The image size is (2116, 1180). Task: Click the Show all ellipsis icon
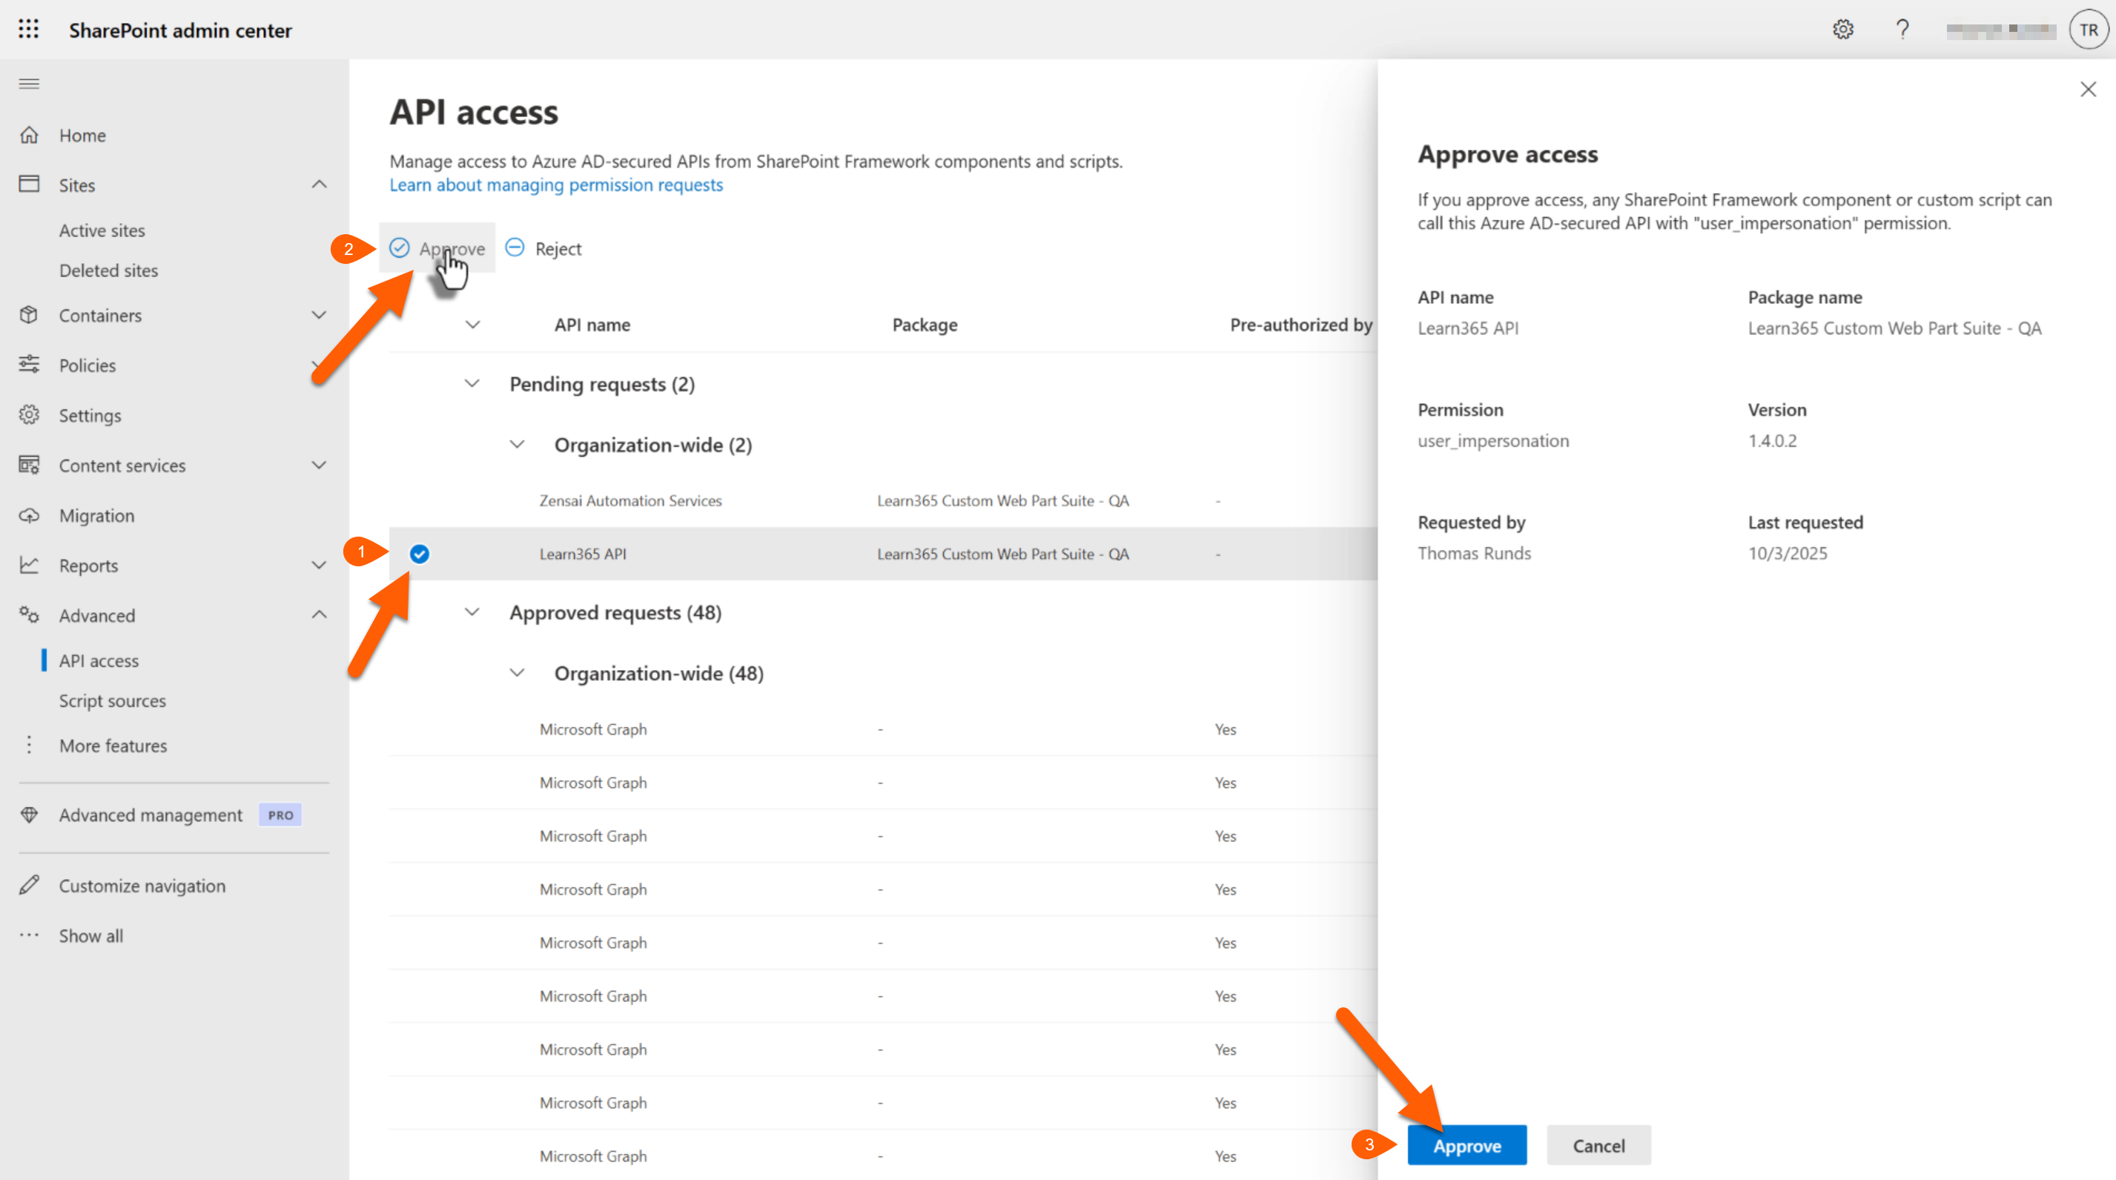pyautogui.click(x=29, y=935)
